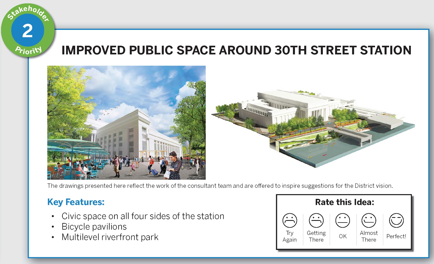
Task: Click the 'Getting There' rating label
Action: pos(316,236)
